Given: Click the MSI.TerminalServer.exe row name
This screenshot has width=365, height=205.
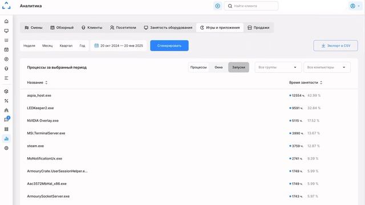Looking at the screenshot, I should click(x=46, y=133).
